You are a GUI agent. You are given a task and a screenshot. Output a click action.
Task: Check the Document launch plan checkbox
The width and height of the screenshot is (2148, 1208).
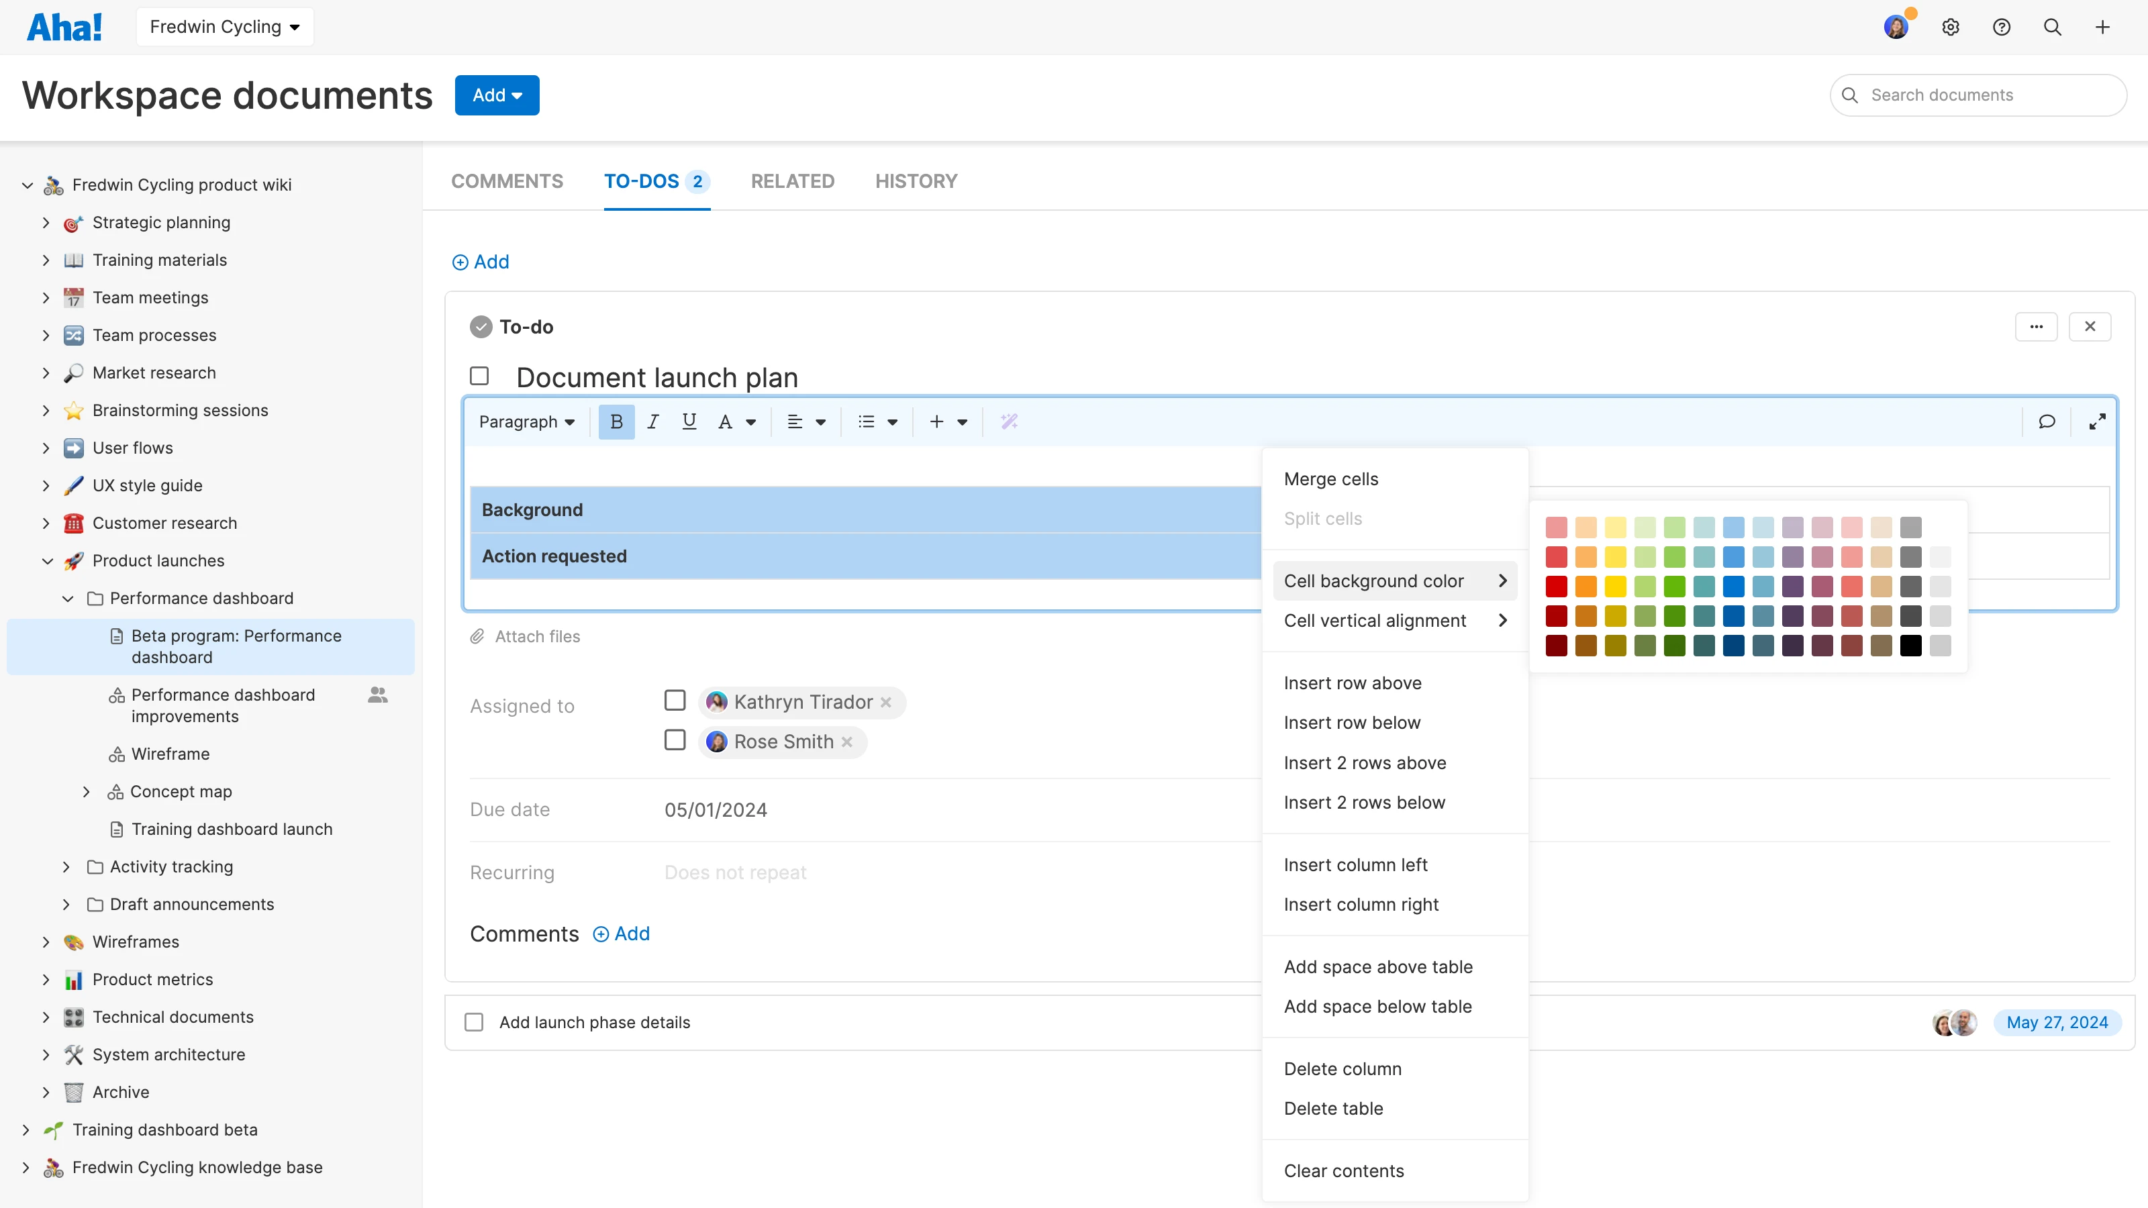tap(479, 376)
